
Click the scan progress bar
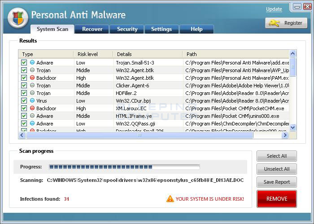click(124, 167)
